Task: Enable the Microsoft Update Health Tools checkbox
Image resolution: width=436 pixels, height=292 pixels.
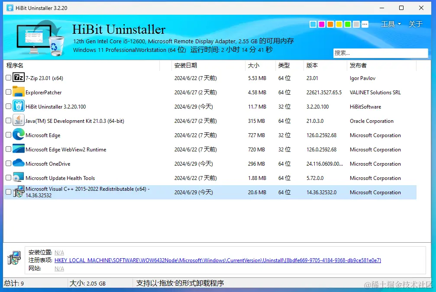Action: [8, 177]
